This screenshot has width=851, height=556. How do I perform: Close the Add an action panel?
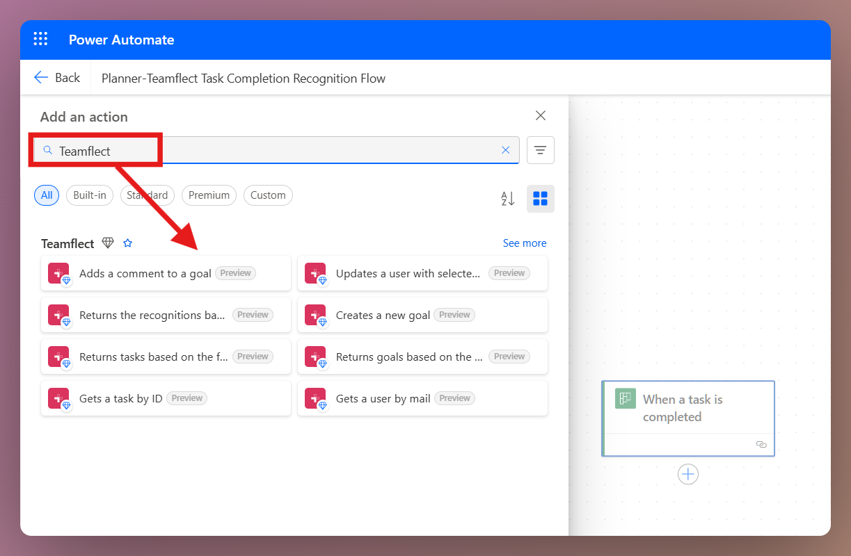point(541,115)
